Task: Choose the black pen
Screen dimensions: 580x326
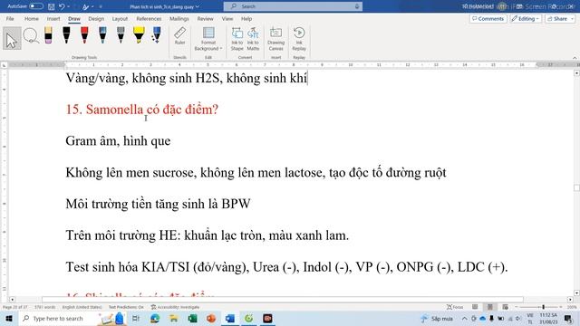Action: click(x=66, y=35)
